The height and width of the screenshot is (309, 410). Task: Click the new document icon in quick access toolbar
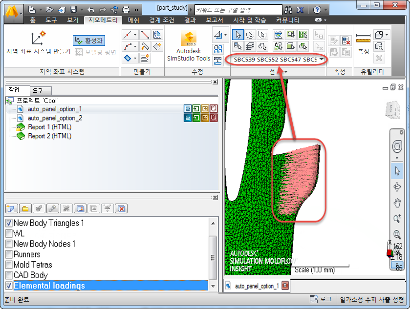click(32, 10)
